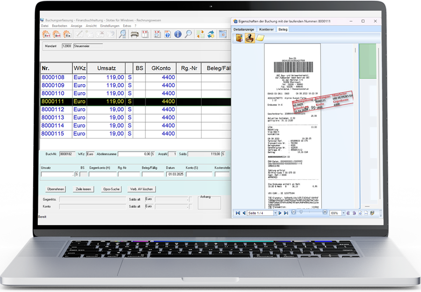The height and width of the screenshot is (292, 421).
Task: Click the printer icon
Action: [135, 34]
